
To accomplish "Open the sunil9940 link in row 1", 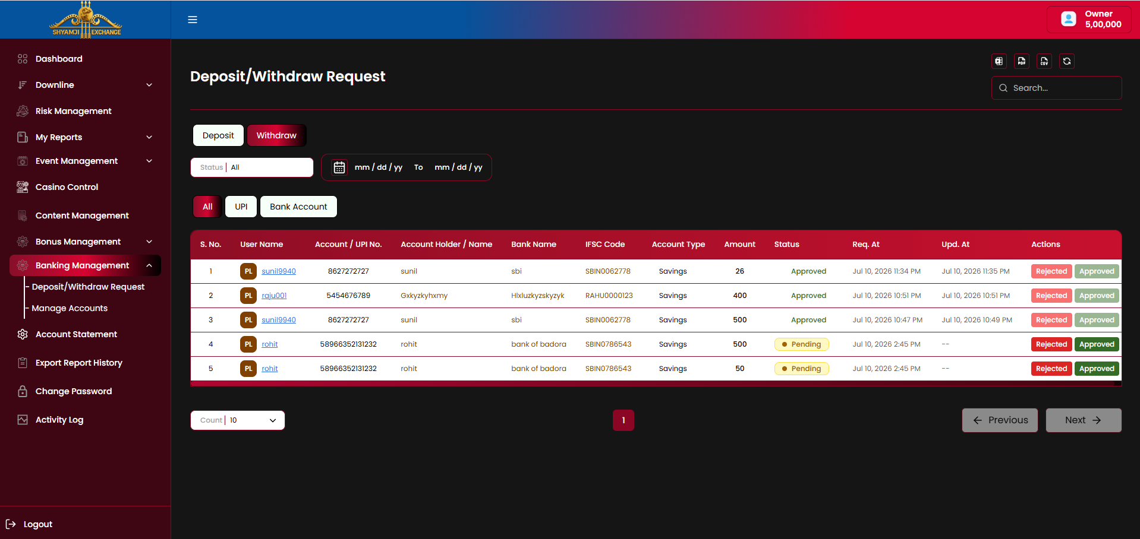I will point(279,271).
